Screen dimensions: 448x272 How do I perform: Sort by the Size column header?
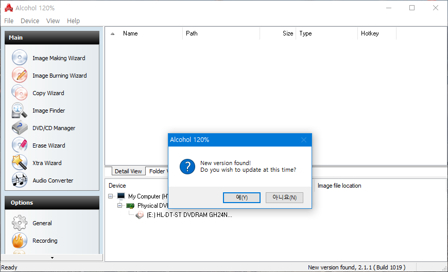(278, 33)
